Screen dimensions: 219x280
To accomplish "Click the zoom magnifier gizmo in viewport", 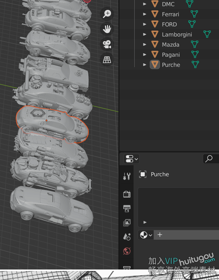I will (x=107, y=13).
